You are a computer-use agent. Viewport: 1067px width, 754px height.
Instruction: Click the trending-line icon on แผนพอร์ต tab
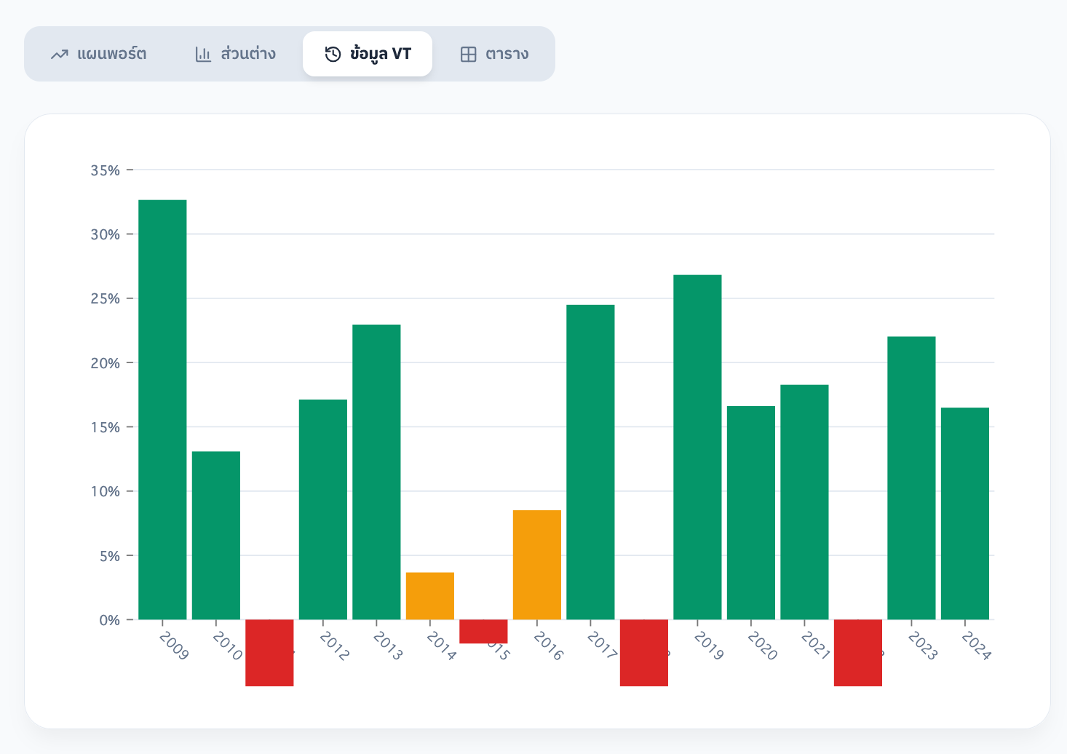tap(60, 55)
